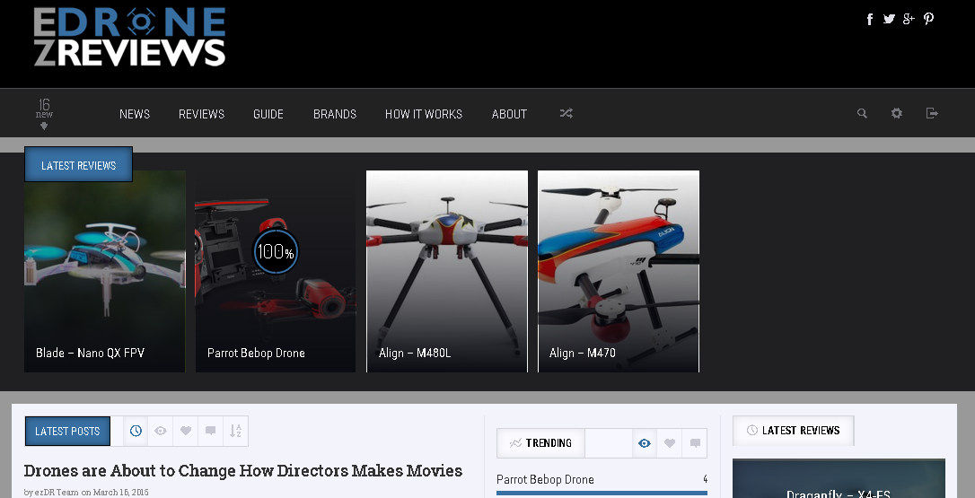The height and width of the screenshot is (498, 975).
Task: Sort Latest Posts alphabetically A-Z
Action: click(x=235, y=432)
